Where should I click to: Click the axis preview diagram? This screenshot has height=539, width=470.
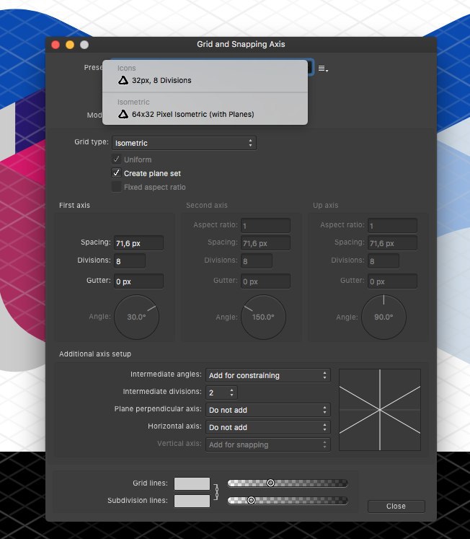(380, 410)
